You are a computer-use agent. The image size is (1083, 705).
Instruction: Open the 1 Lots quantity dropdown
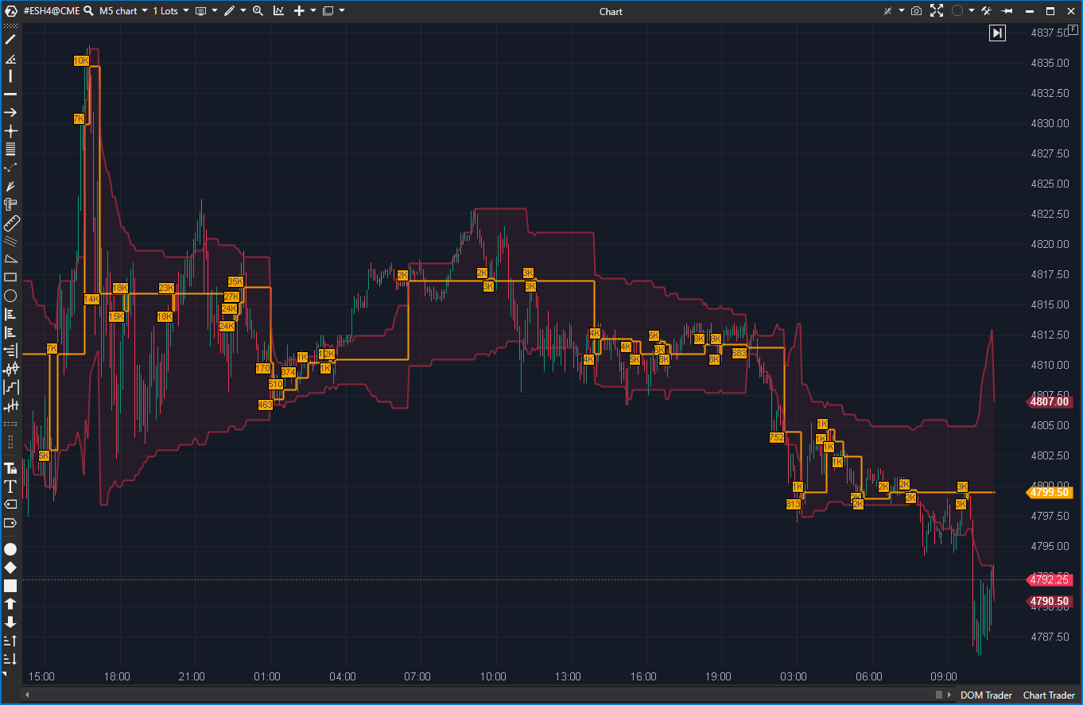pos(171,11)
